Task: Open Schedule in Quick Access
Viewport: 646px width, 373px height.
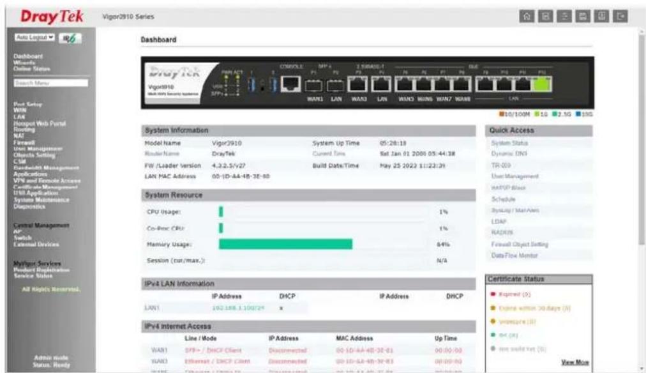Action: point(503,199)
